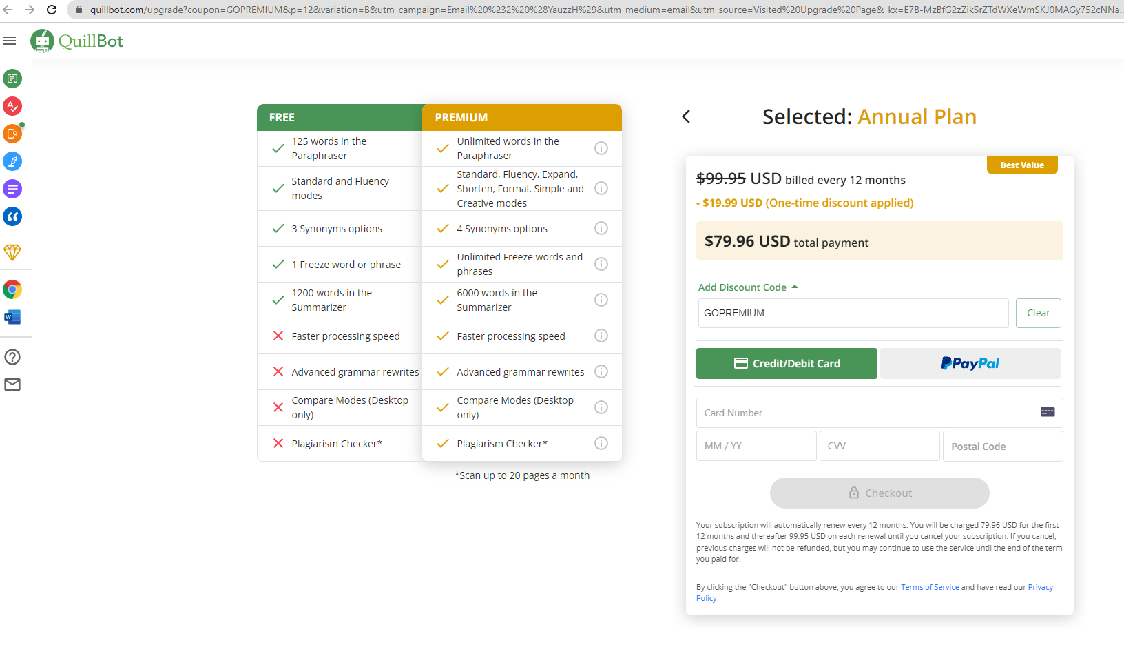Open the Help question mark icon
1124x656 pixels.
12,357
